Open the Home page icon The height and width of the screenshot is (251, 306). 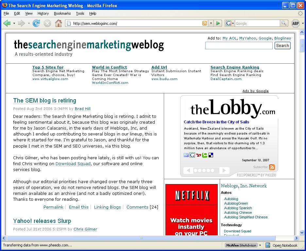coord(58,24)
